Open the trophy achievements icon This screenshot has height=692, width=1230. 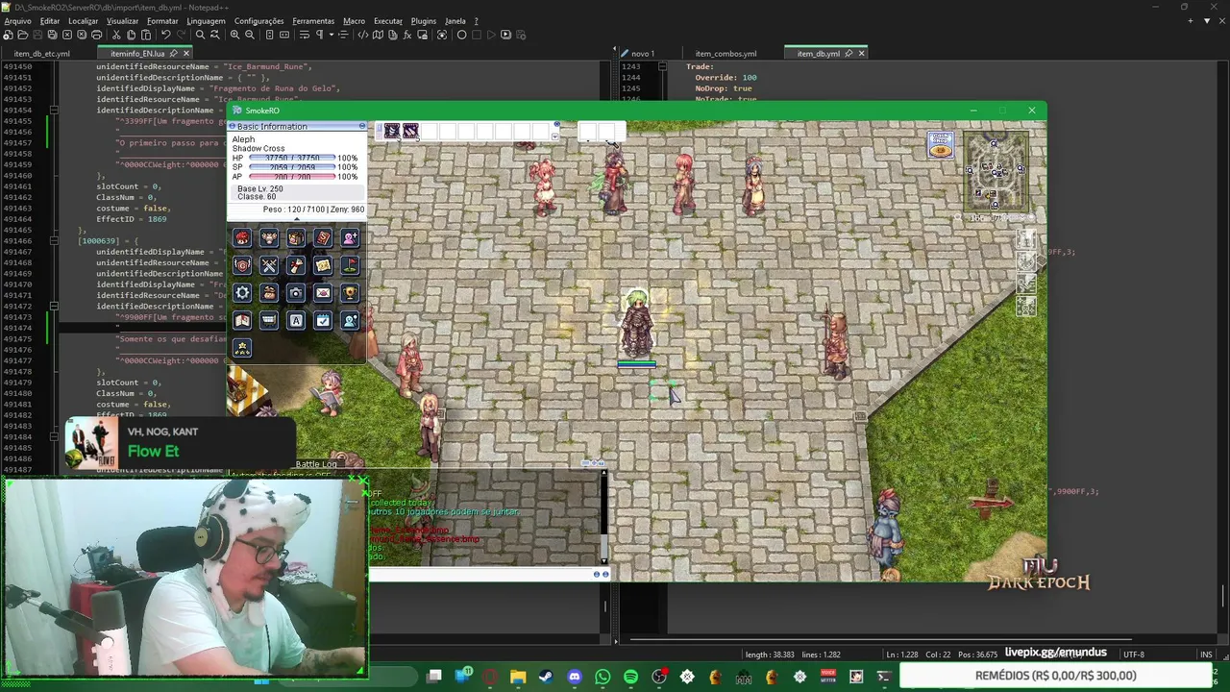pyautogui.click(x=350, y=293)
